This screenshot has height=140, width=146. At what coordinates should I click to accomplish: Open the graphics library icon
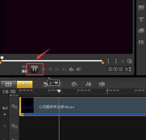coord(141,31)
